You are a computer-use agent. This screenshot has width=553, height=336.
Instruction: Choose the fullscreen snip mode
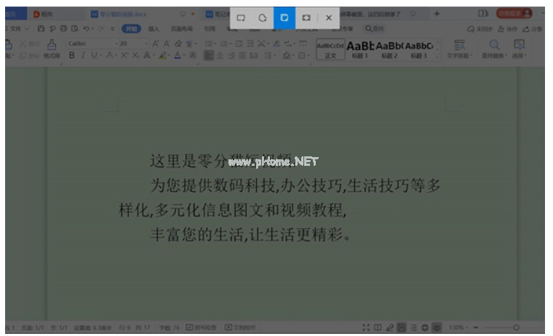click(306, 17)
